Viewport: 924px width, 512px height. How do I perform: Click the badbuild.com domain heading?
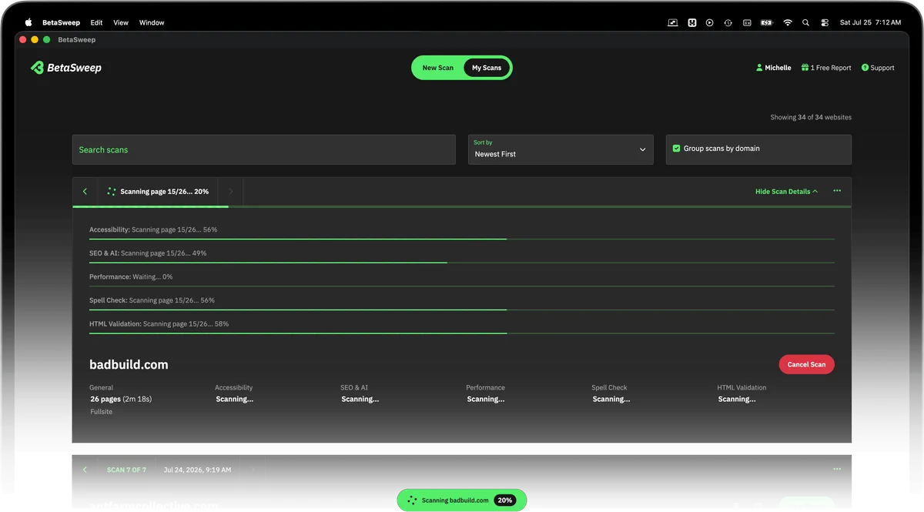point(129,365)
